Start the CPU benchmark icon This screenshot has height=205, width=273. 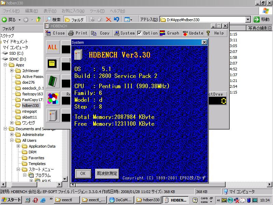click(x=53, y=64)
